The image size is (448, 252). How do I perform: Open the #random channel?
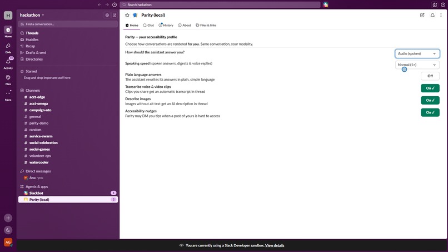pos(68,130)
